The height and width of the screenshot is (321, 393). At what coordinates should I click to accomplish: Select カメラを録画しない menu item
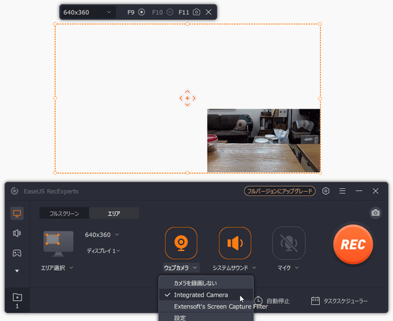coord(206,283)
